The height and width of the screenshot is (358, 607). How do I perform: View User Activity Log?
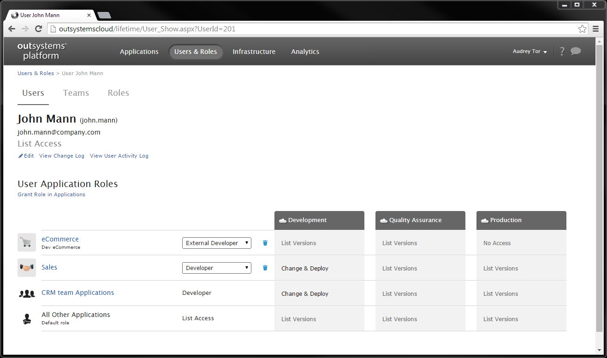click(119, 156)
